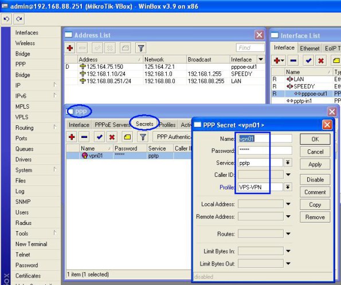Comment icon in Interface List toolbar
This screenshot has height=285, width=341.
coord(336,61)
